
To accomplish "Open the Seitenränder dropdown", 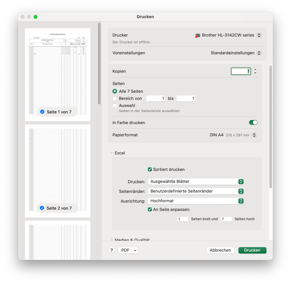I will pos(196,191).
